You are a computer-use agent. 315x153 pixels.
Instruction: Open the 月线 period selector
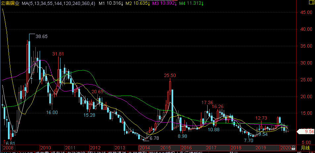[x=305, y=148]
